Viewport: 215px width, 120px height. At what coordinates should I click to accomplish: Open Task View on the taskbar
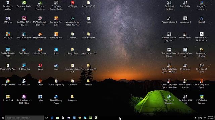click(x=47, y=118)
